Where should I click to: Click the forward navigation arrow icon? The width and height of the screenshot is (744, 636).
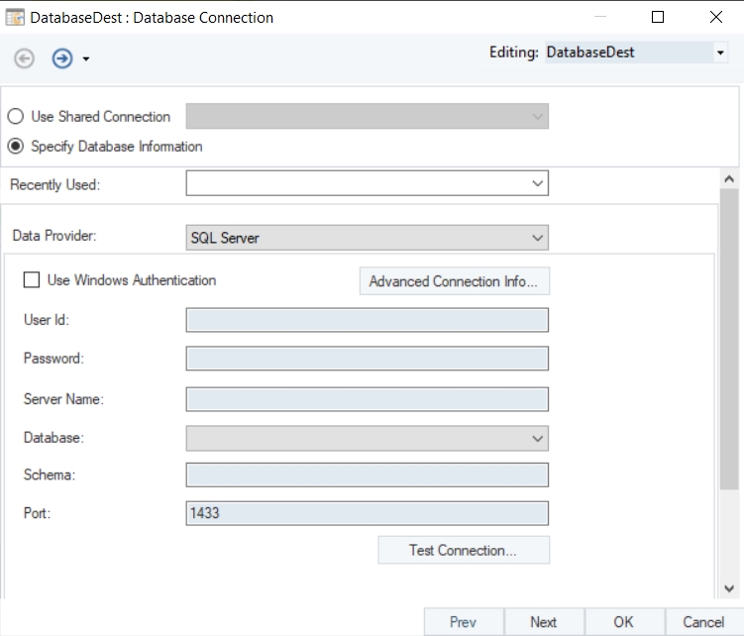click(62, 58)
